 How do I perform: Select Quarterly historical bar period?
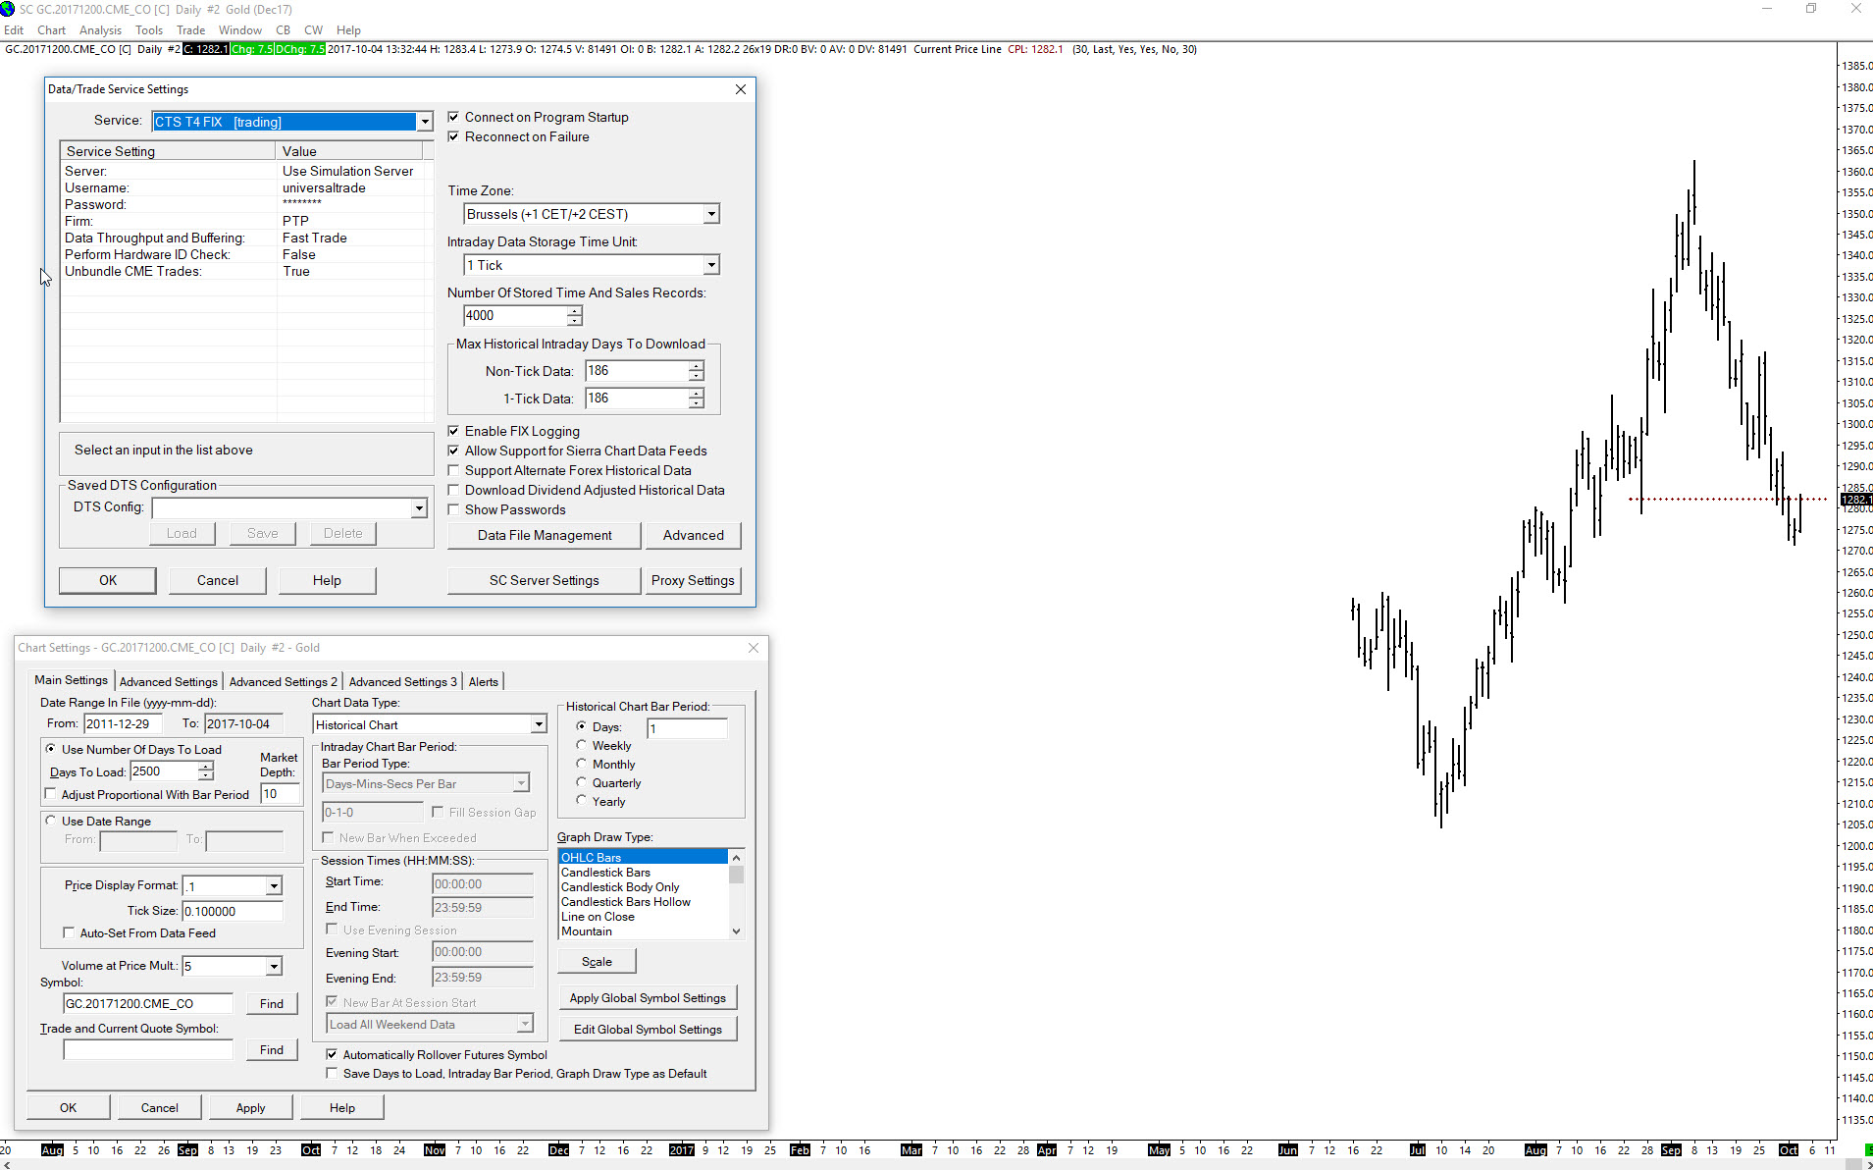[582, 782]
